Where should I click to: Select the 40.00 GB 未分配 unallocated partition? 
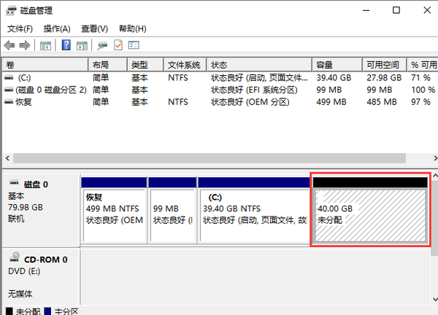pos(369,215)
